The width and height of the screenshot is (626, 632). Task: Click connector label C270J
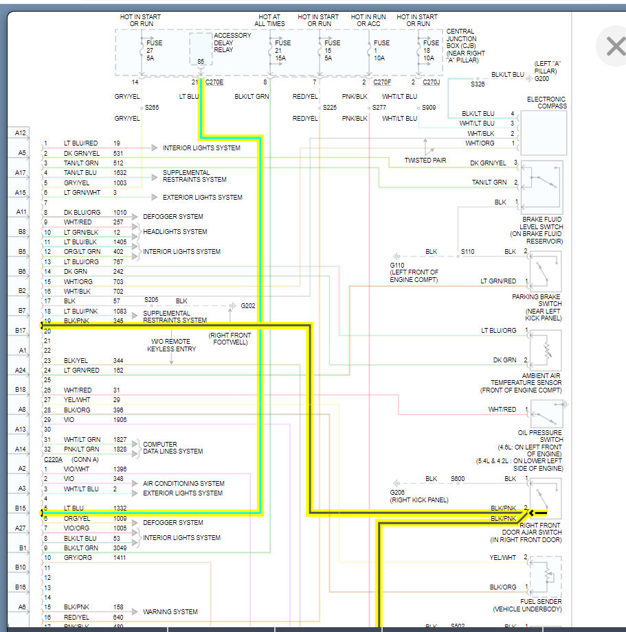tap(431, 82)
